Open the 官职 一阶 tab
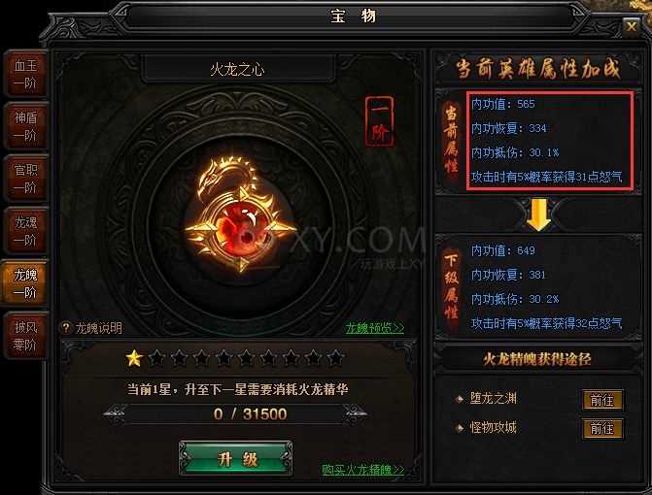652x495 pixels. click(x=26, y=179)
